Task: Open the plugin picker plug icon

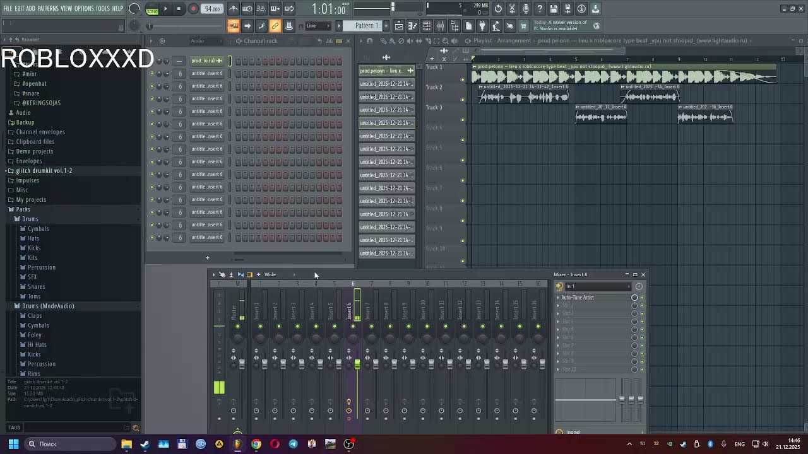Action: coord(482,26)
